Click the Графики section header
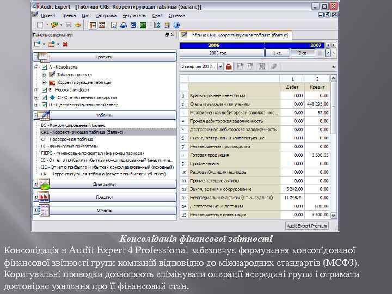The image size is (392, 294). pos(105,197)
